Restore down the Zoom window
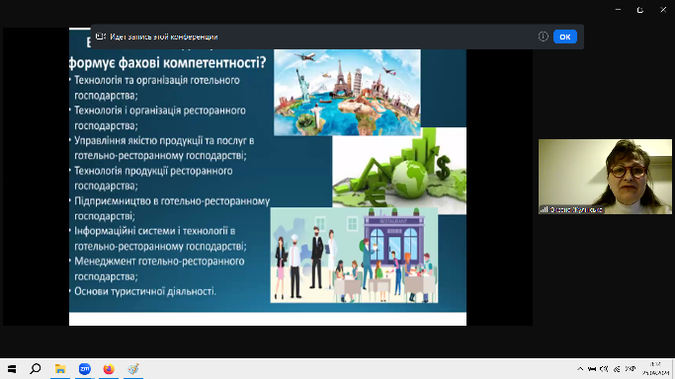Viewport: 675px width, 379px height. (x=640, y=10)
